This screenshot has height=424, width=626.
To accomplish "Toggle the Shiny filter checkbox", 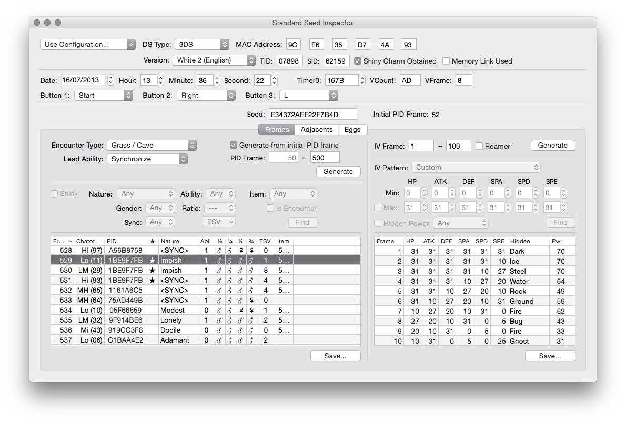I will tap(54, 194).
